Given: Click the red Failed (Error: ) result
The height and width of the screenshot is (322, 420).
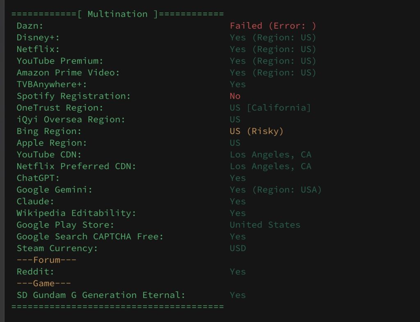Looking at the screenshot, I should (273, 26).
